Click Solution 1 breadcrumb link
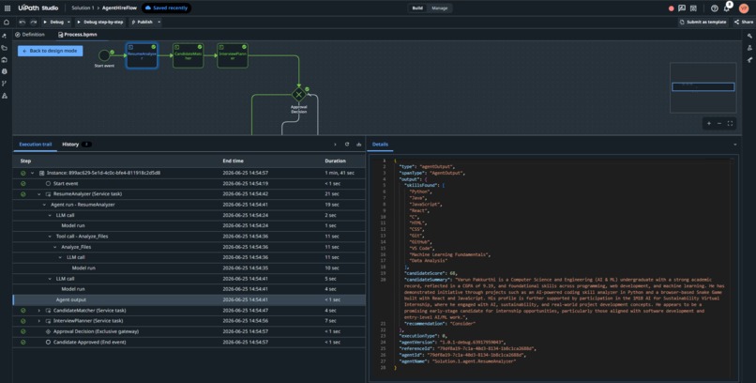The height and width of the screenshot is (383, 756). coord(83,8)
